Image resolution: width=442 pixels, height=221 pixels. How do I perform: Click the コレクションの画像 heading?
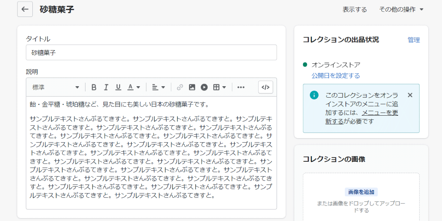(x=334, y=159)
